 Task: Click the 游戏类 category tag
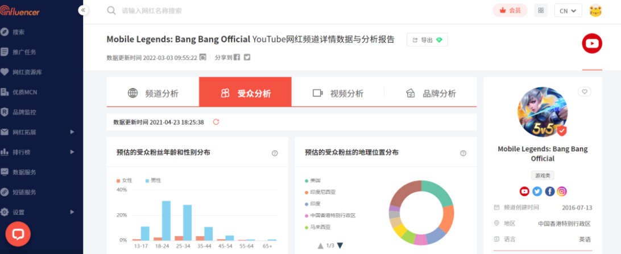[543, 175]
